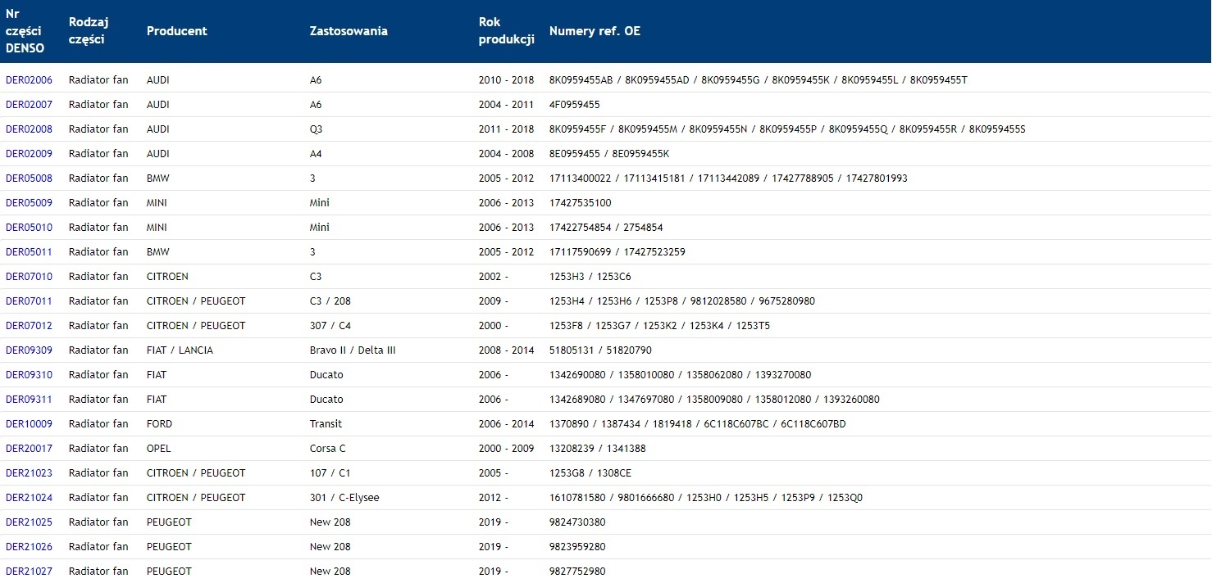
Task: Click part number DER05009
Action: pyautogui.click(x=29, y=203)
